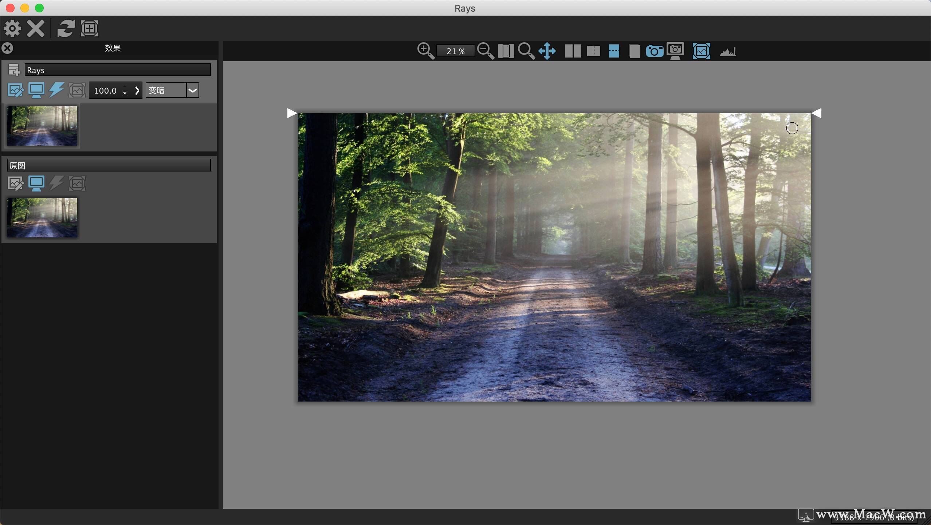Click the histogram icon in viewer toolbar
The width and height of the screenshot is (931, 525).
727,51
